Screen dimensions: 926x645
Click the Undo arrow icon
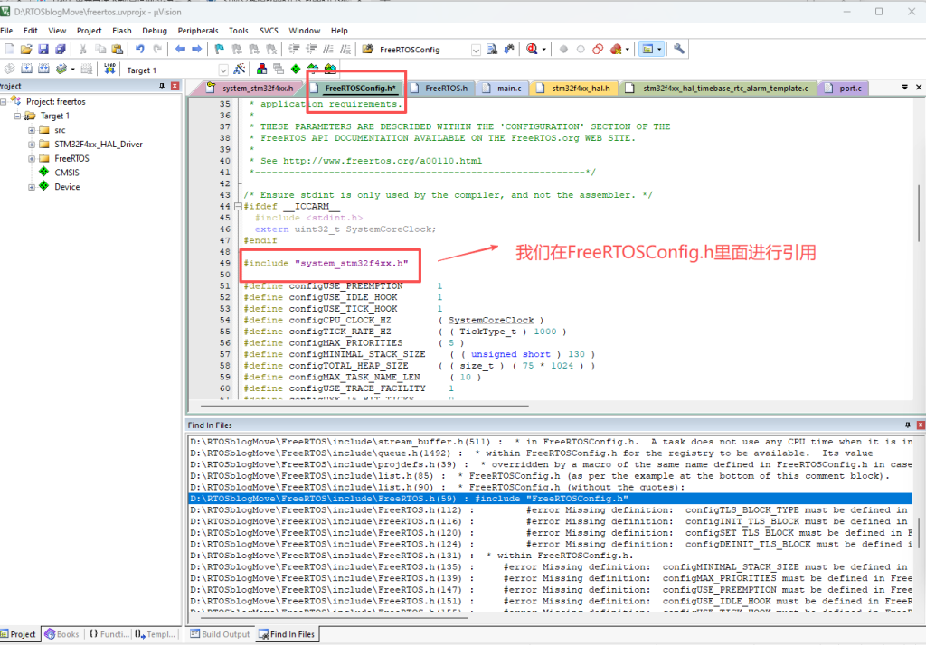(x=140, y=49)
